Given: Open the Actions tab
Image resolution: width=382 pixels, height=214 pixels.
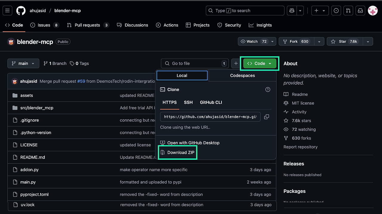Looking at the screenshot, I should 167,25.
